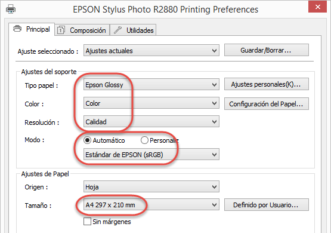Open the Tipo papel dropdown showing Epson Glossy

click(151, 84)
